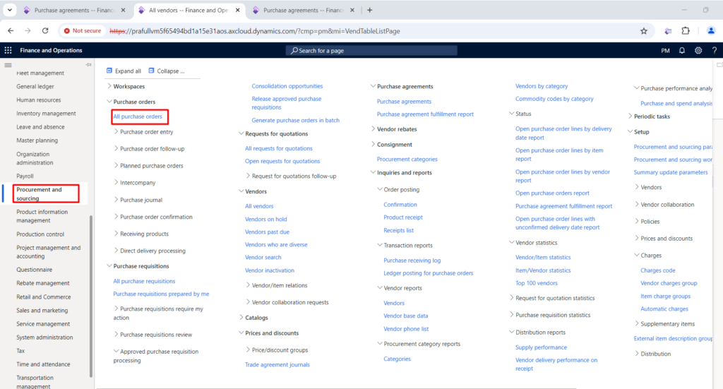Open Vendors by category link
Screen dimensions: 723x389
point(542,86)
